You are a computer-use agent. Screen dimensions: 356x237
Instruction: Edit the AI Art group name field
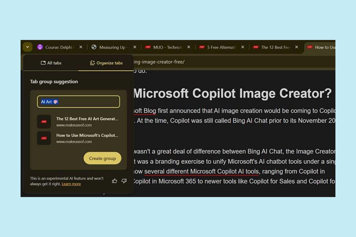[78, 102]
